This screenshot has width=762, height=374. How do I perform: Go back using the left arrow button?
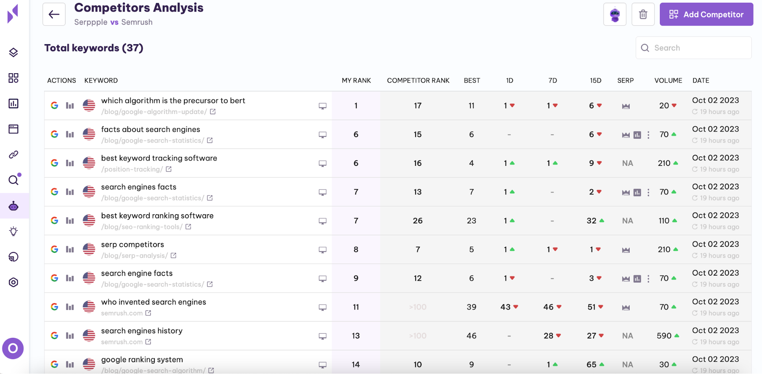(x=54, y=14)
